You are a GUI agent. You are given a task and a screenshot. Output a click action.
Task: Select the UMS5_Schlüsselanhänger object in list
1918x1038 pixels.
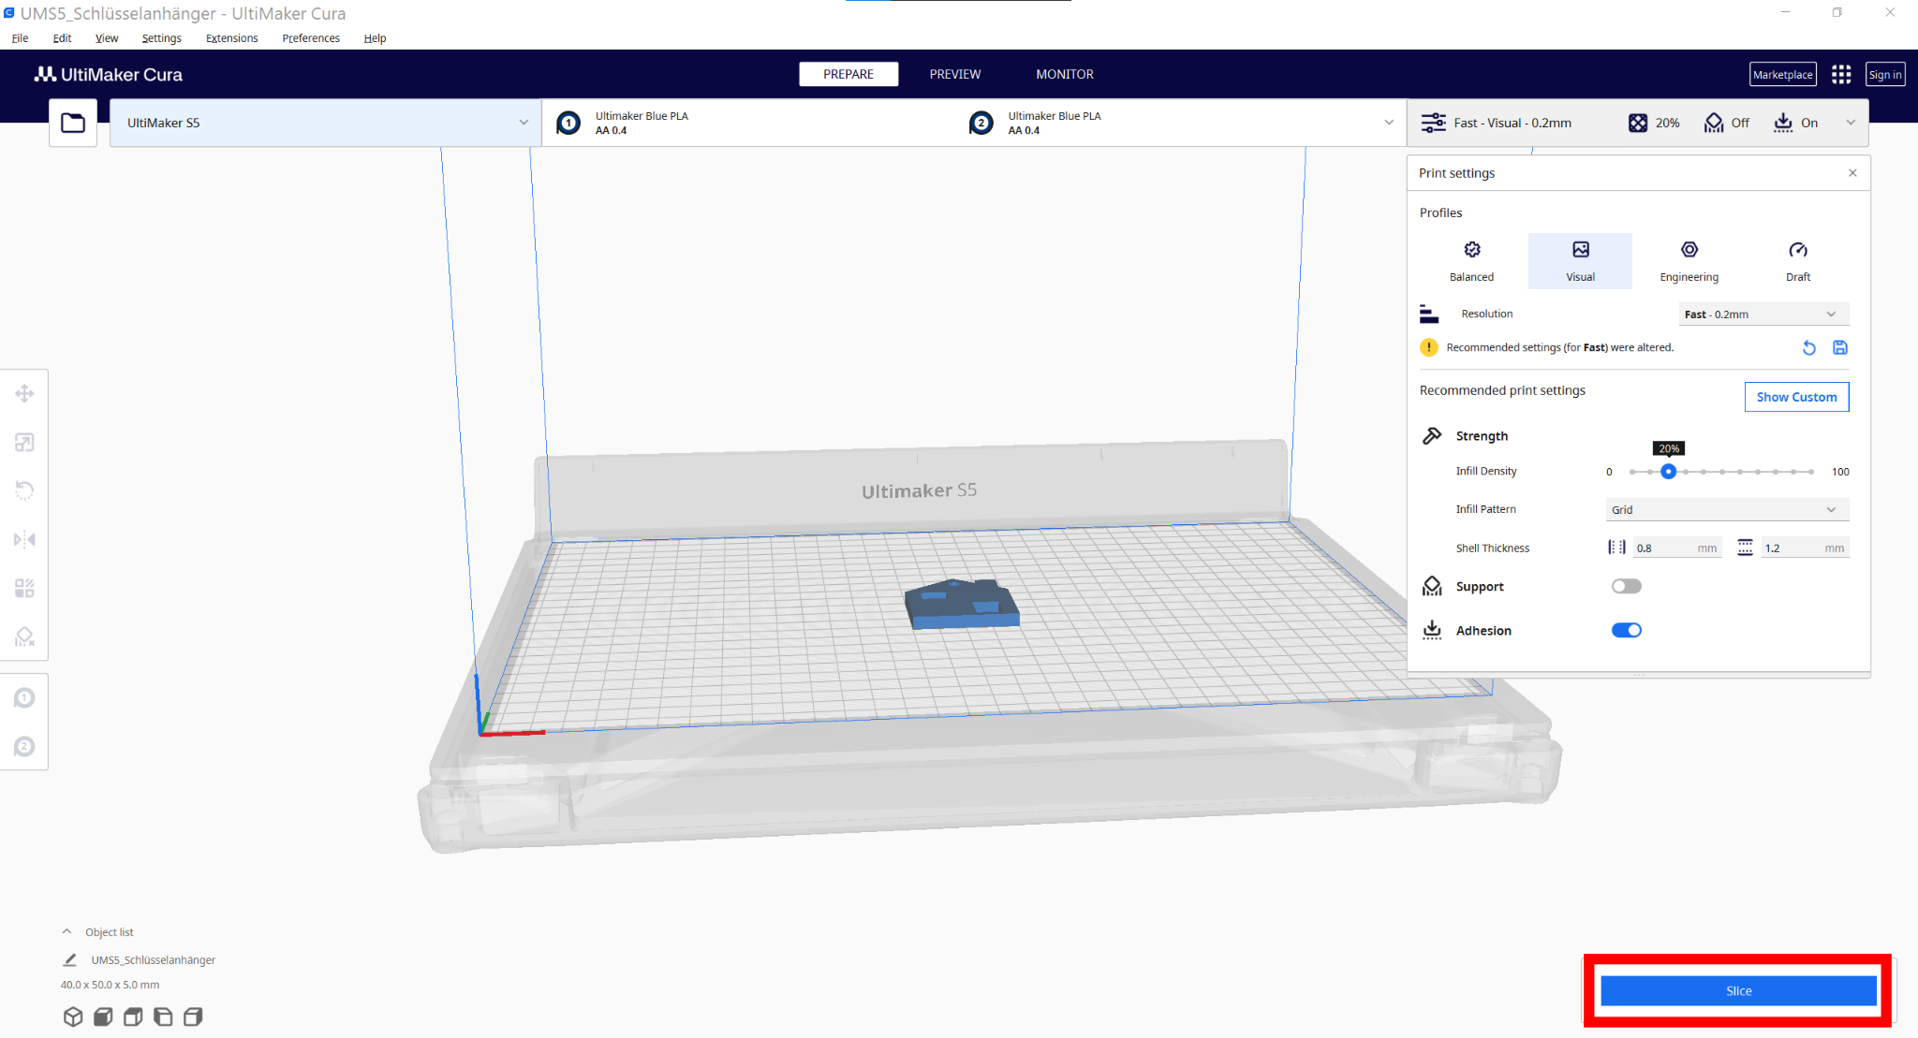pos(153,960)
